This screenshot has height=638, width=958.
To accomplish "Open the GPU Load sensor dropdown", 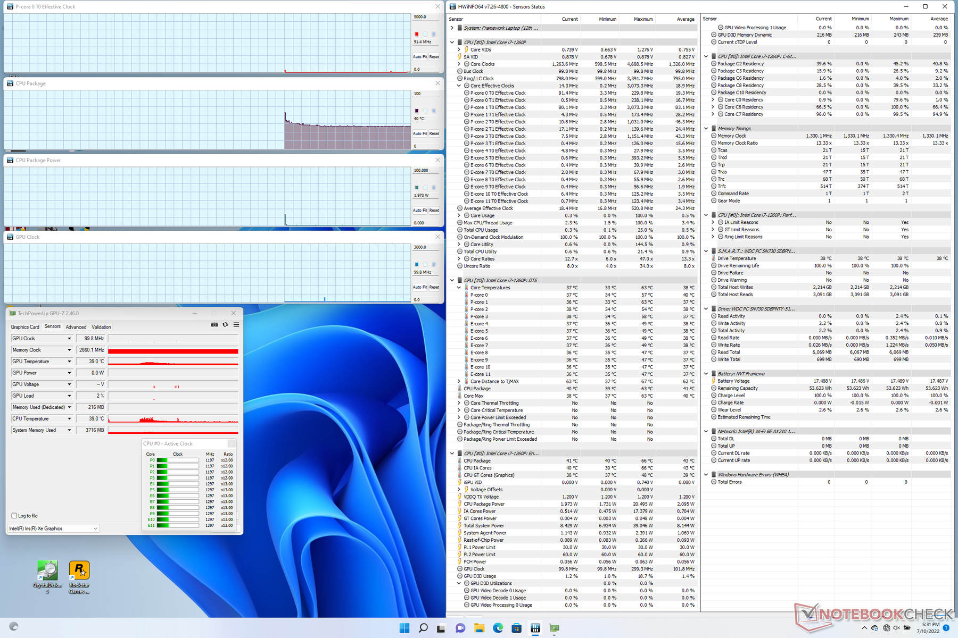I will click(69, 396).
